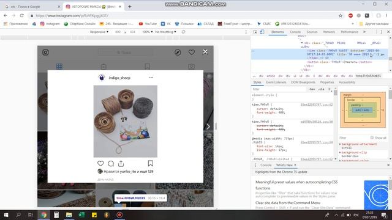This screenshot has width=392, height=220.
Task: Open the 100% zoom dropdown
Action: (x=148, y=32)
